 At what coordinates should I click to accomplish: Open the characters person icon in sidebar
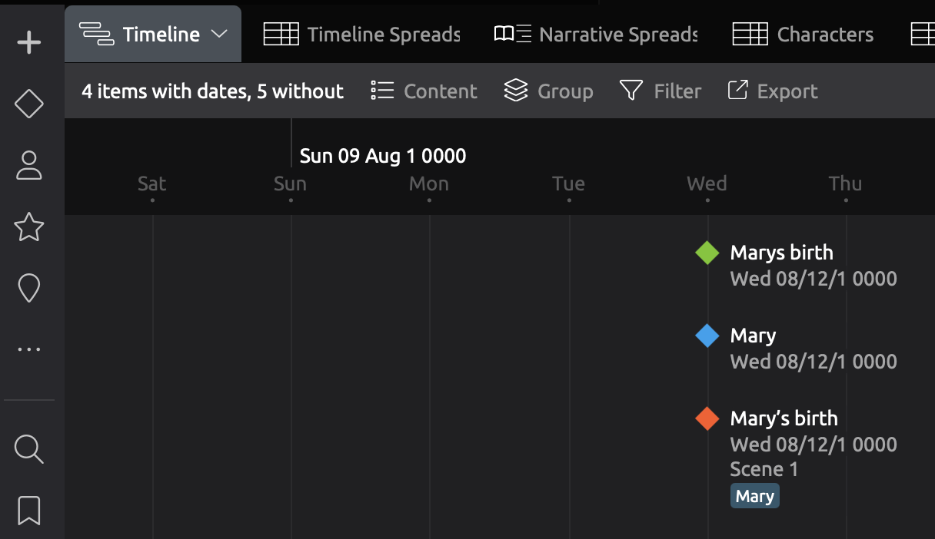(x=29, y=165)
